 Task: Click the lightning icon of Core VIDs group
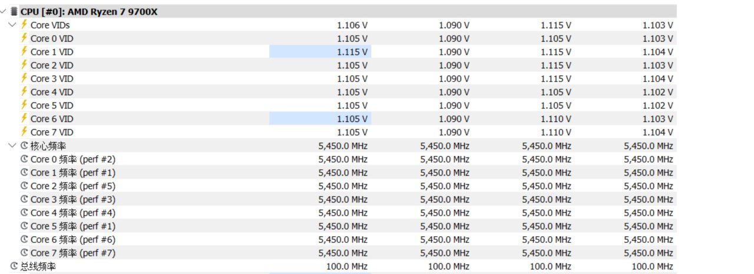click(x=24, y=25)
